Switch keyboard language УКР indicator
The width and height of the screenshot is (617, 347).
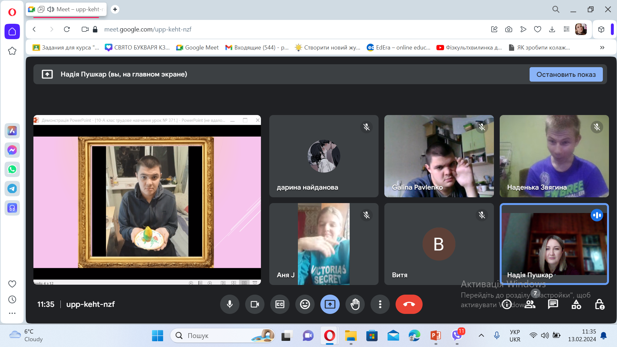coord(515,336)
